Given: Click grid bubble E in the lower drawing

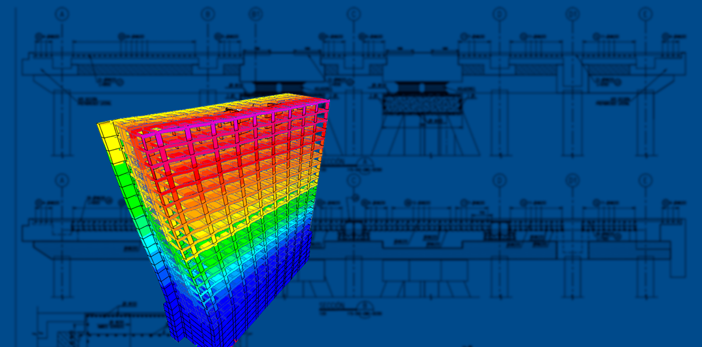Looking at the screenshot, I should [x=645, y=180].
